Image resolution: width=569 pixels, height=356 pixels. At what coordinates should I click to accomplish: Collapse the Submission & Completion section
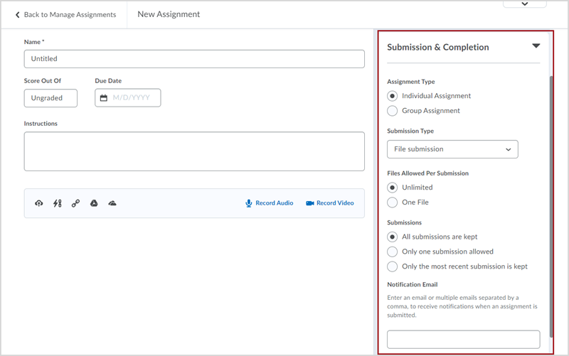tap(536, 46)
